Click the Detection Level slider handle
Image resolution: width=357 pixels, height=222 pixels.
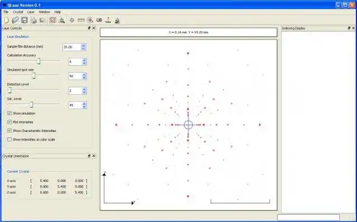[x=9, y=90]
